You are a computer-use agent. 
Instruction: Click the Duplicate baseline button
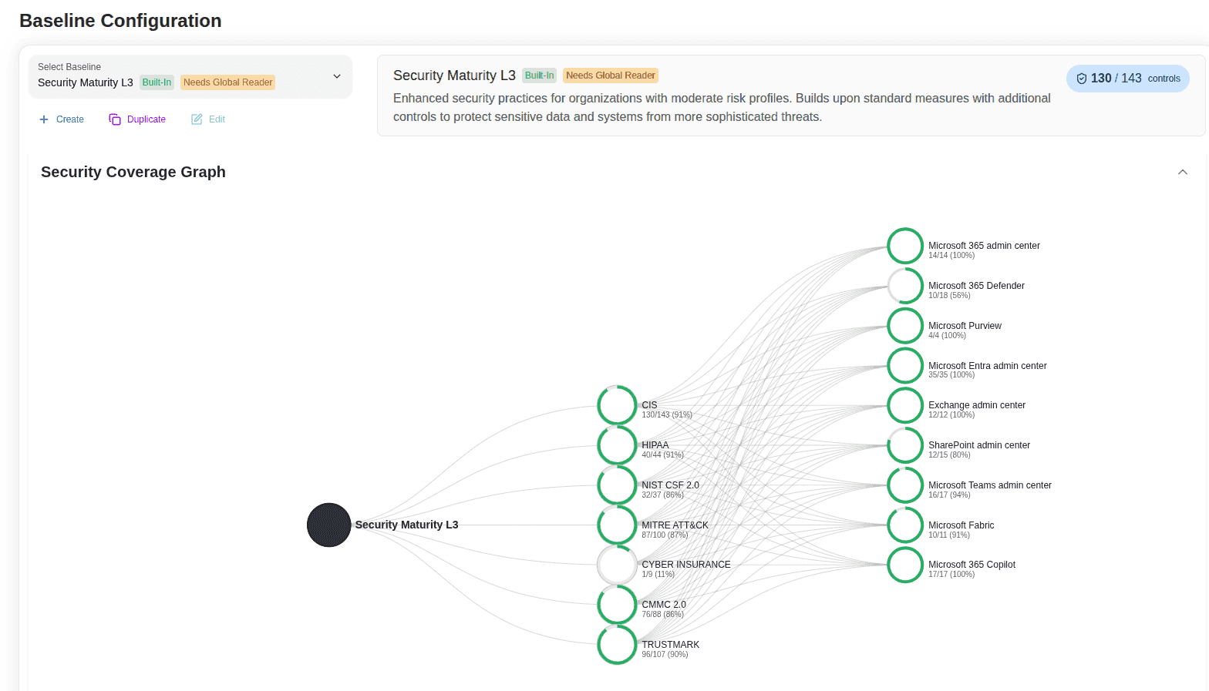click(x=137, y=119)
